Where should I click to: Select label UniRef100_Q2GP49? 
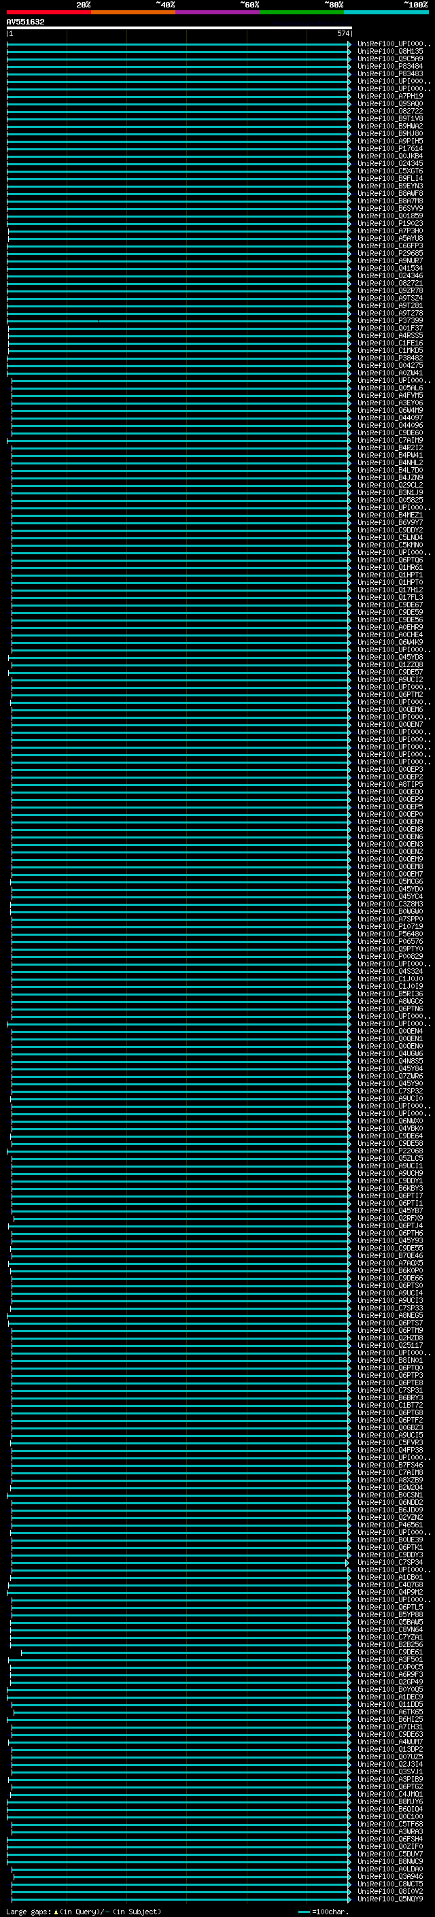[x=390, y=1682]
